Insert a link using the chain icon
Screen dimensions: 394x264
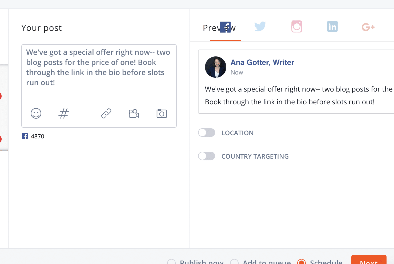pyautogui.click(x=106, y=113)
